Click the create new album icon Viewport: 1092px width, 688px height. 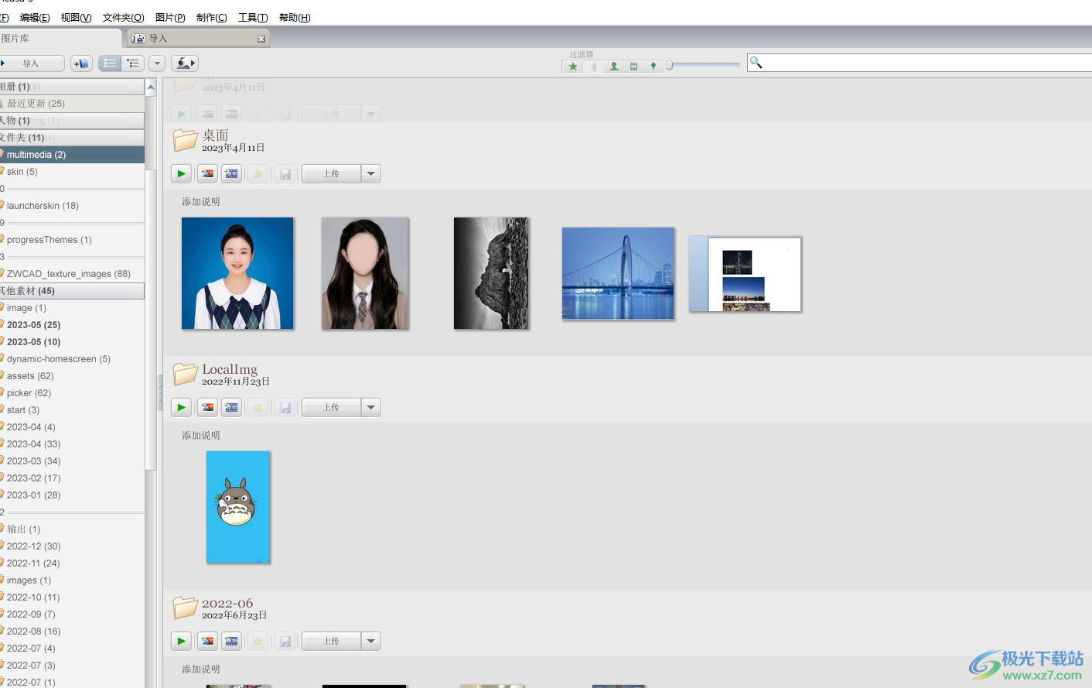point(81,63)
